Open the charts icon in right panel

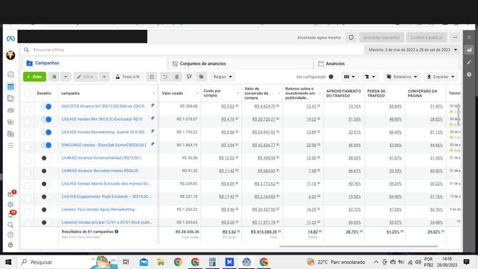(469, 50)
